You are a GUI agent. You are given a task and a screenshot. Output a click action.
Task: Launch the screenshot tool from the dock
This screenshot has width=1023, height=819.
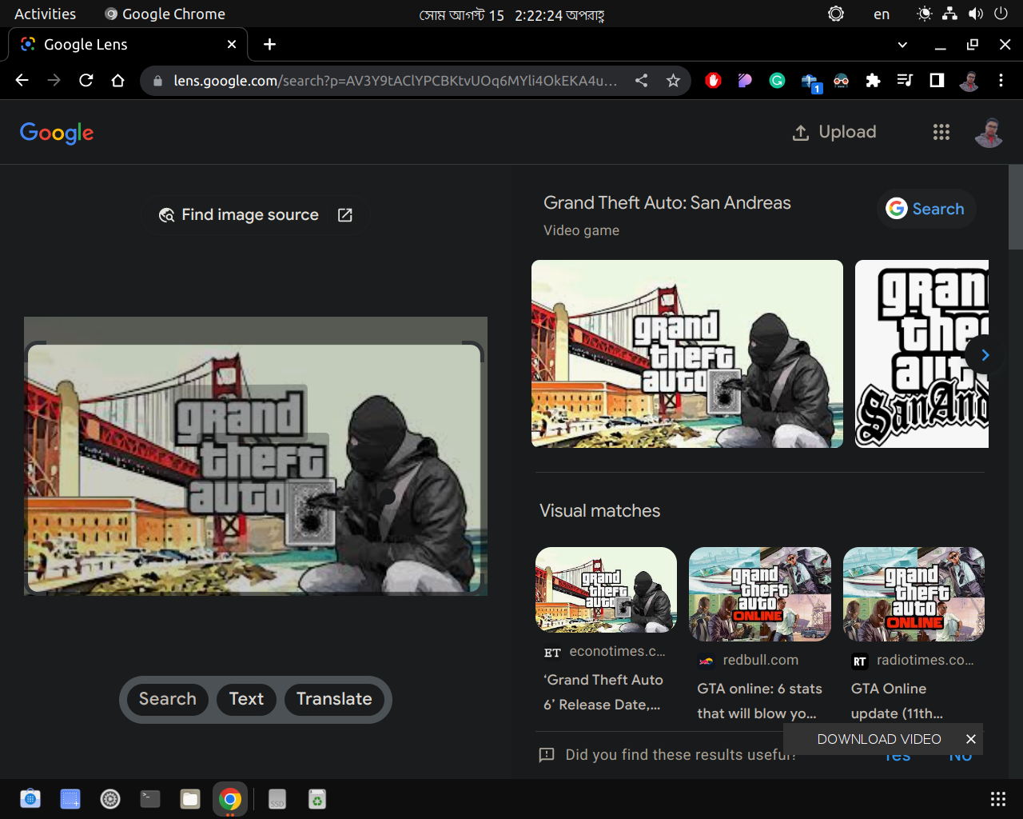coord(70,798)
